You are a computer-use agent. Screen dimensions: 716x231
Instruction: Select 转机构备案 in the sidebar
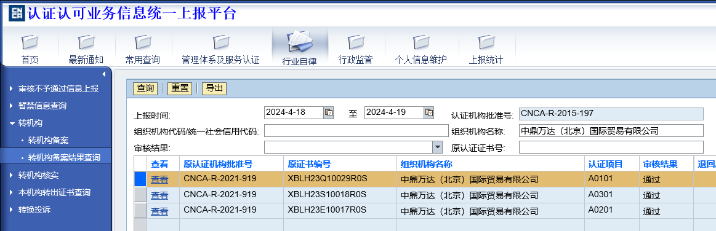49,140
